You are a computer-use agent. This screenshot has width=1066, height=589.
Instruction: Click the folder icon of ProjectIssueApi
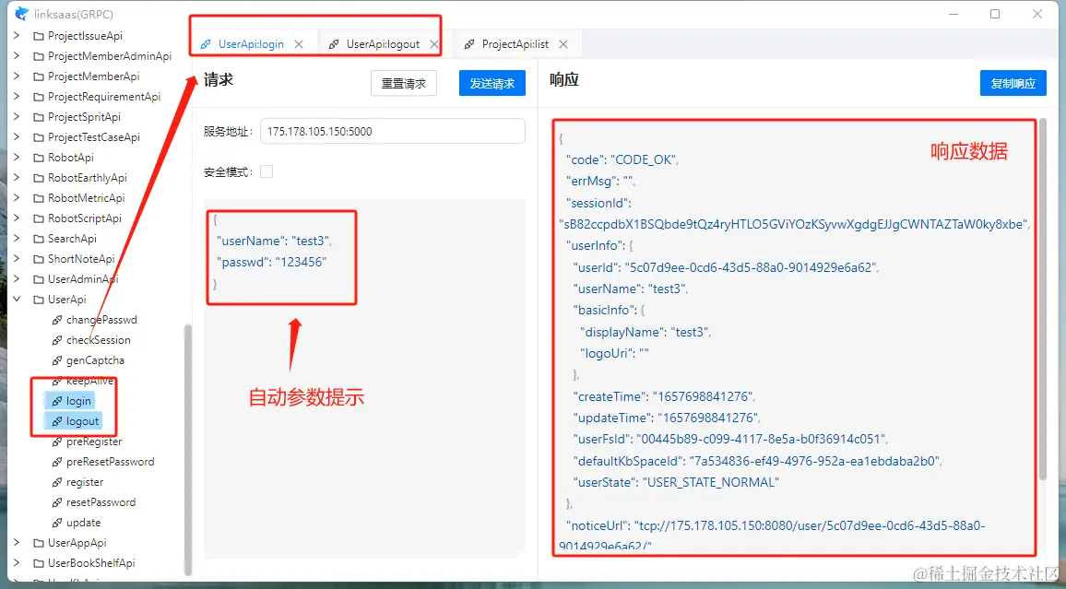point(38,36)
